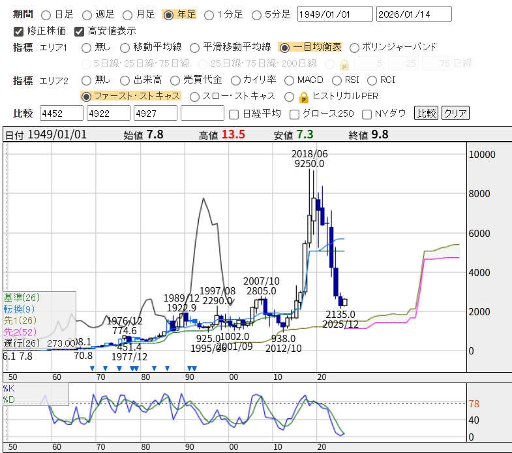Image resolution: width=512 pixels, height=453 pixels.
Task: Enable 日経平均 comparison checkbox
Action: point(233,114)
